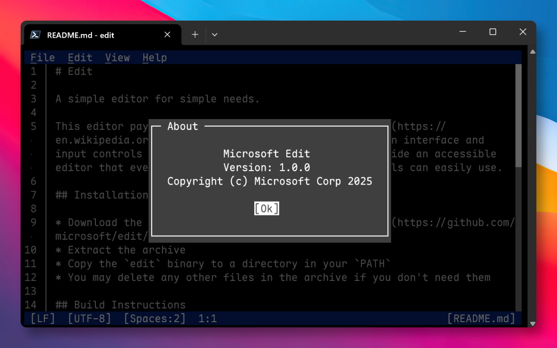Click the [Ok] button in About dialog
557x348 pixels.
[267, 208]
